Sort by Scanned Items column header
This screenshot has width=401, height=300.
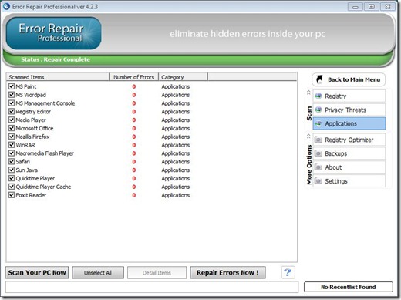pos(58,77)
